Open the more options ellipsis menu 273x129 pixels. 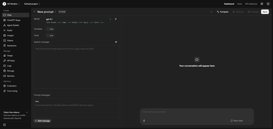pos(211,12)
